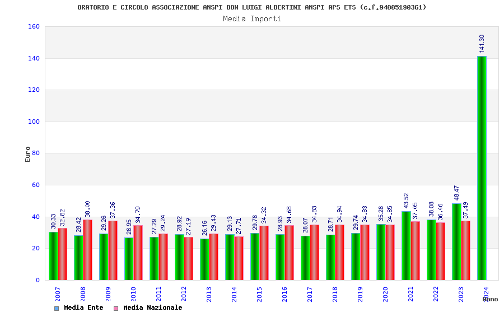Click the value label 36.46
504x336 pixels.
(x=440, y=212)
